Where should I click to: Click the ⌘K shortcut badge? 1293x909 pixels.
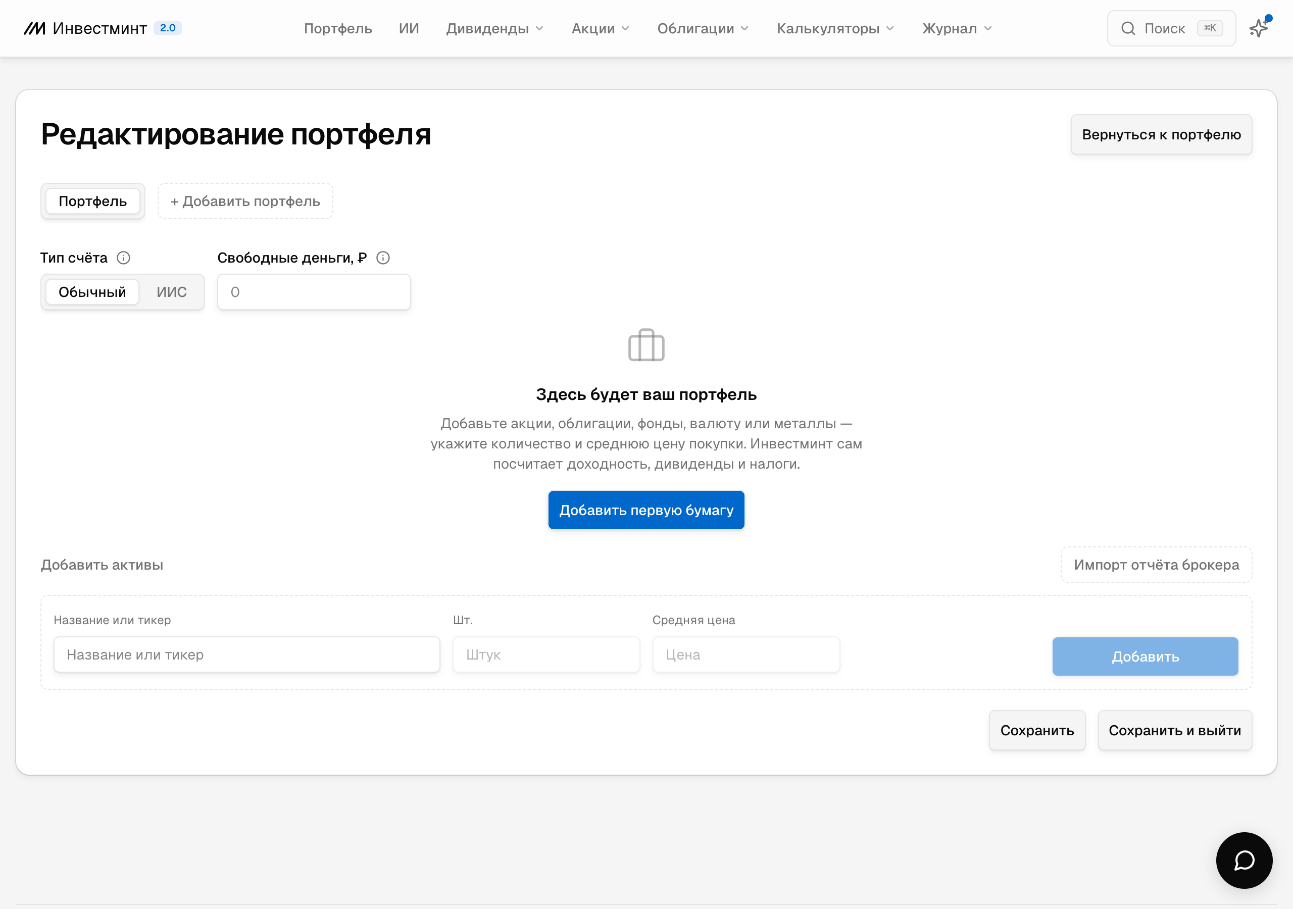pos(1210,28)
